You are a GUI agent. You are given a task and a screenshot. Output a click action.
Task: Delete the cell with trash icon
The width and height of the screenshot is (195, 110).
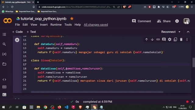coord(181,39)
